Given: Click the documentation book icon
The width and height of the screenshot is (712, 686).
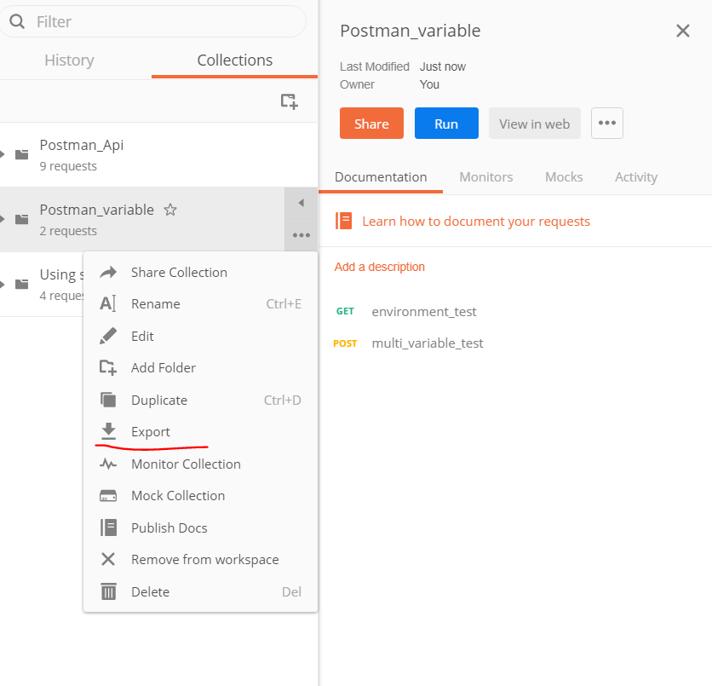Looking at the screenshot, I should pos(344,221).
